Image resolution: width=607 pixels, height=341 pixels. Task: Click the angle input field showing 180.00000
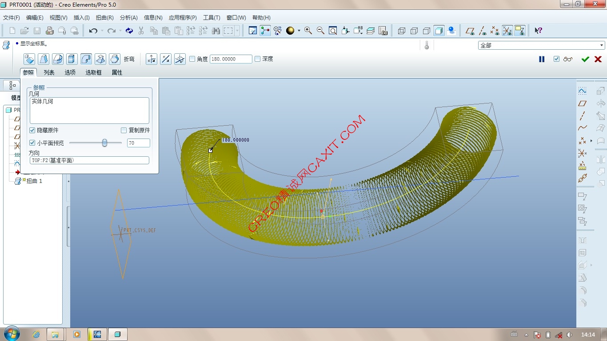point(231,59)
